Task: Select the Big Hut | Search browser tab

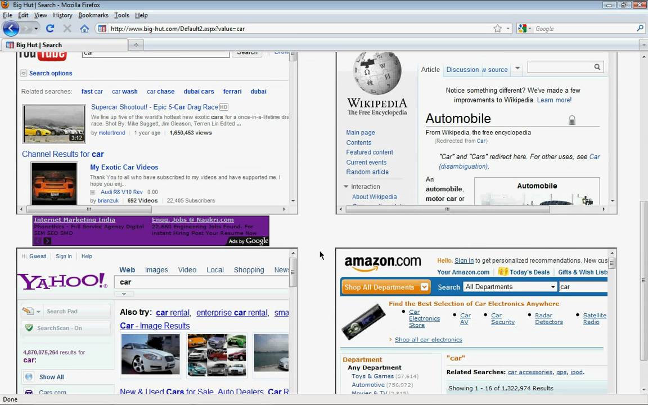Action: click(65, 44)
